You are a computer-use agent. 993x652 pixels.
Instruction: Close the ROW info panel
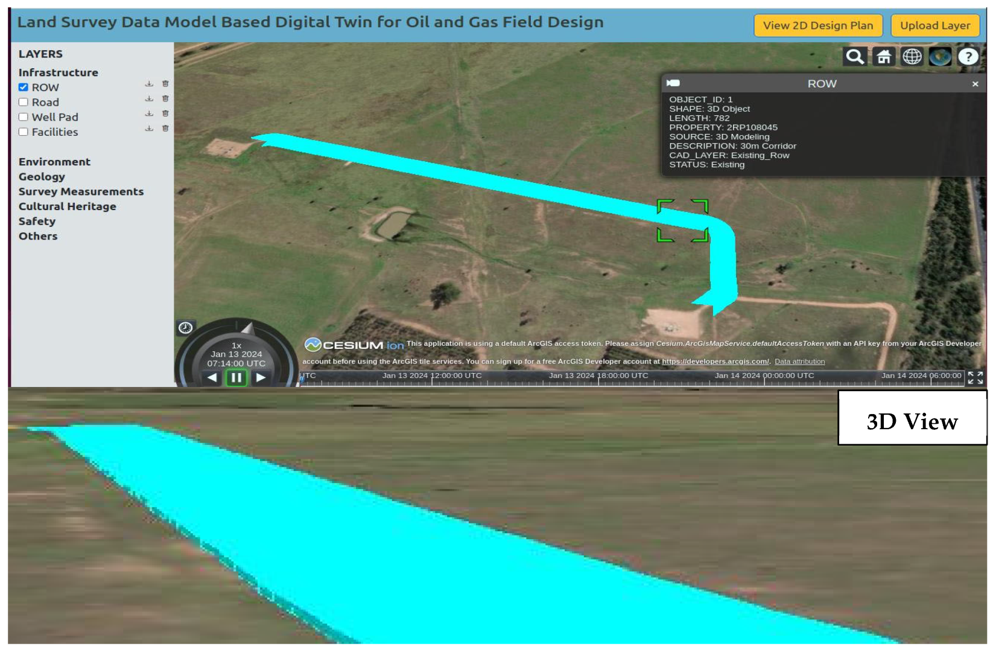click(x=975, y=84)
